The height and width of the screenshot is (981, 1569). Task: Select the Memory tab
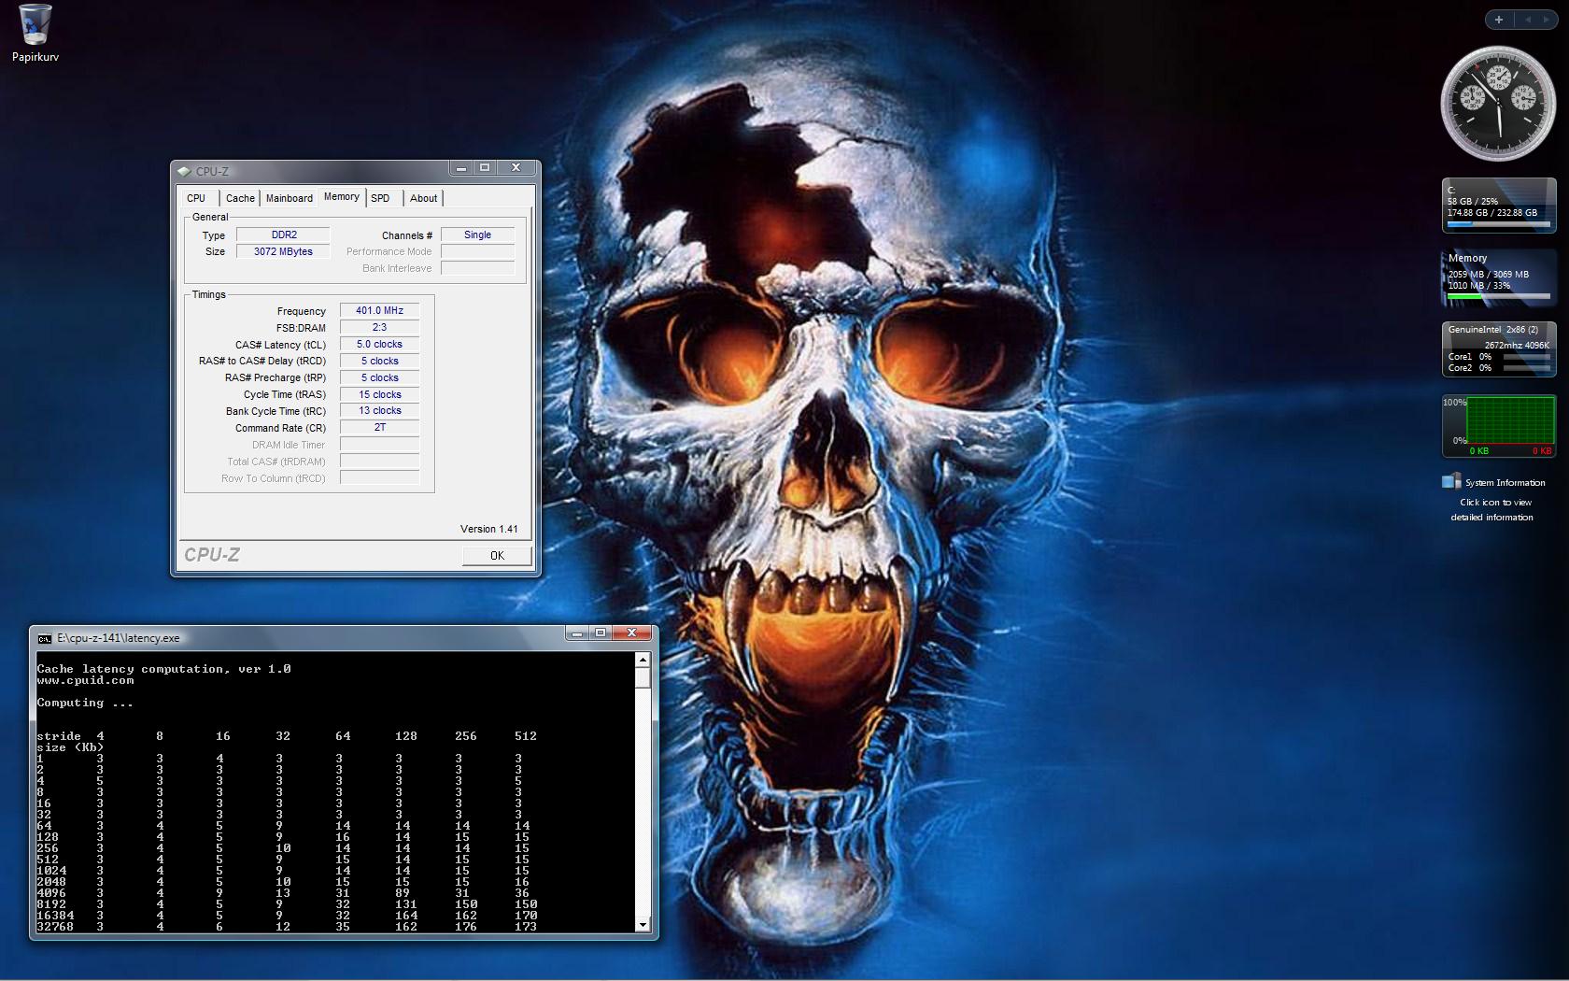point(341,197)
